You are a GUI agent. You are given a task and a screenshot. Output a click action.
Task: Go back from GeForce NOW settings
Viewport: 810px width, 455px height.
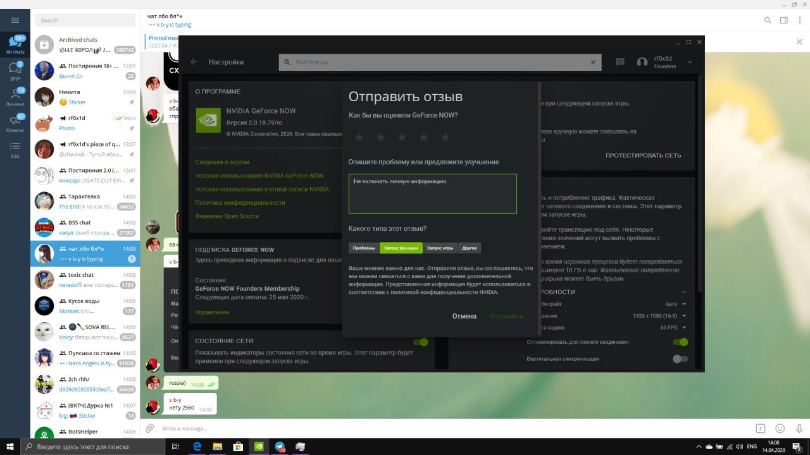tap(194, 62)
